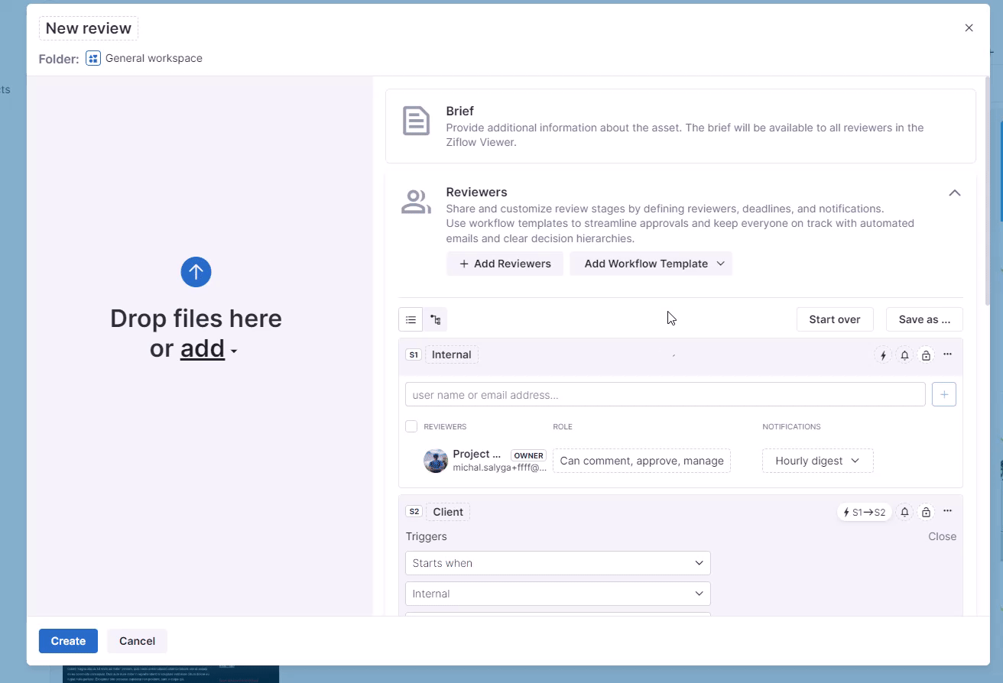Toggle lock icon on Internal stage
The height and width of the screenshot is (683, 1003).
point(926,355)
